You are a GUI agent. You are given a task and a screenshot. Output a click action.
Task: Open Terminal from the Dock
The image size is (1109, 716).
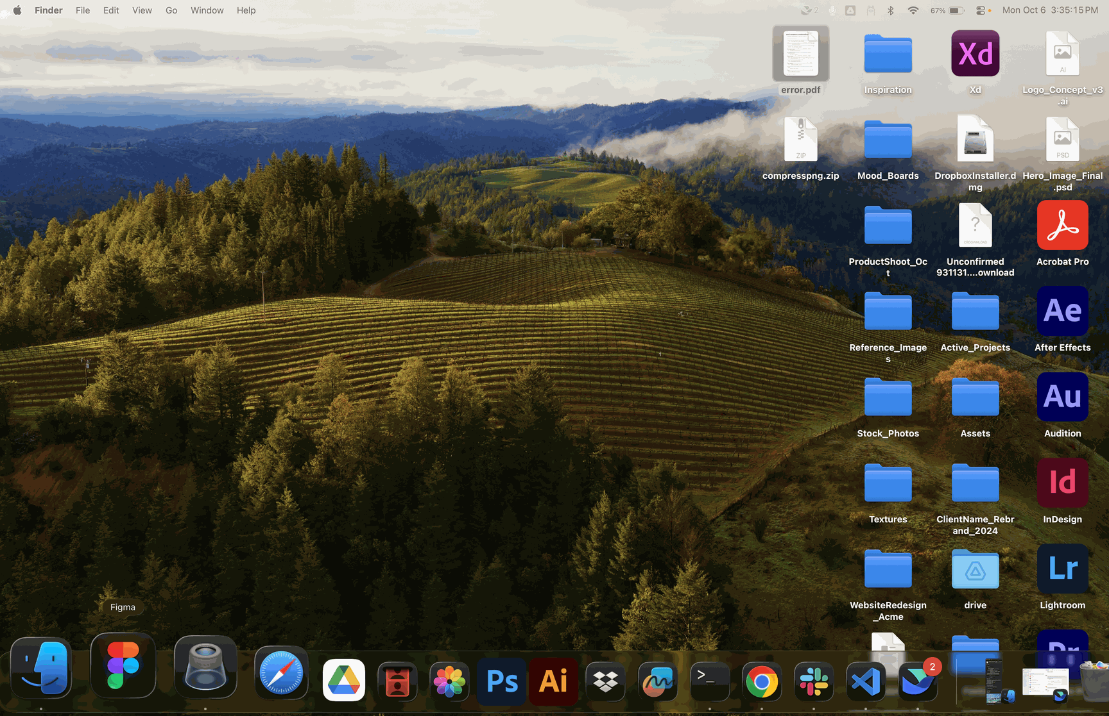point(709,681)
